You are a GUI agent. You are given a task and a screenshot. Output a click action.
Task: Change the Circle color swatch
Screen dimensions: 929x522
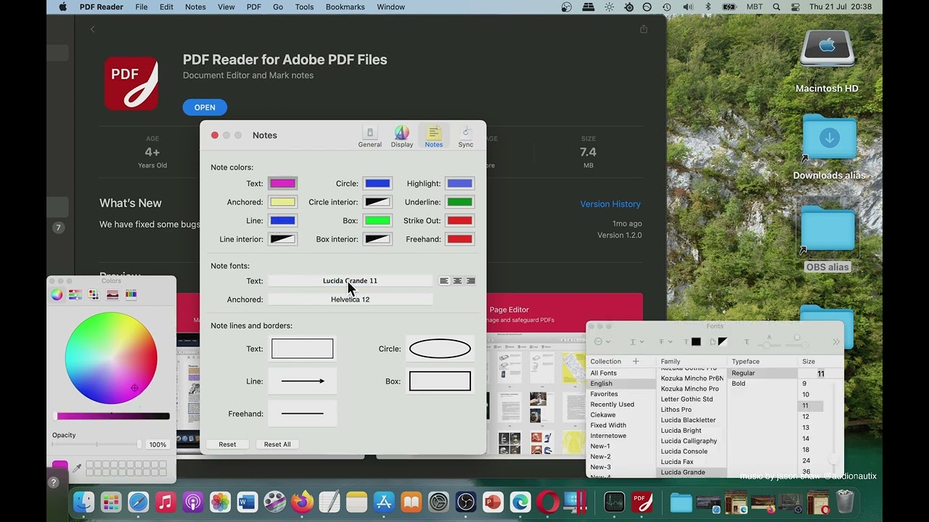coord(377,183)
